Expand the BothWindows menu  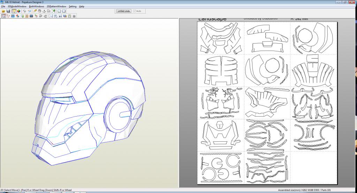pos(37,6)
